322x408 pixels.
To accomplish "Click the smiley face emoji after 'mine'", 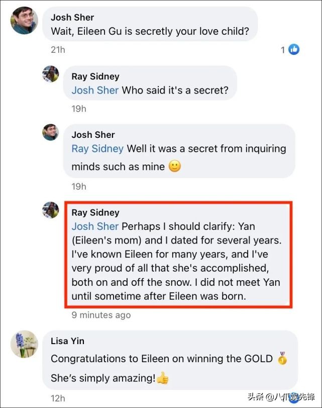I will (174, 166).
